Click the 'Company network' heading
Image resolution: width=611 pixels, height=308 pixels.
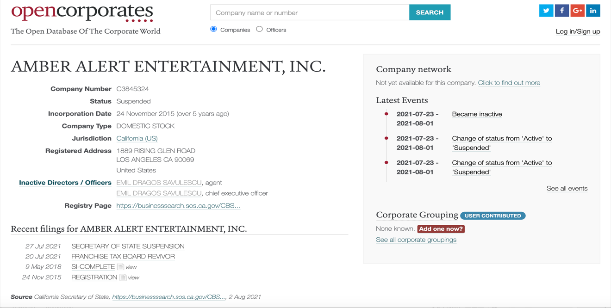click(x=413, y=69)
